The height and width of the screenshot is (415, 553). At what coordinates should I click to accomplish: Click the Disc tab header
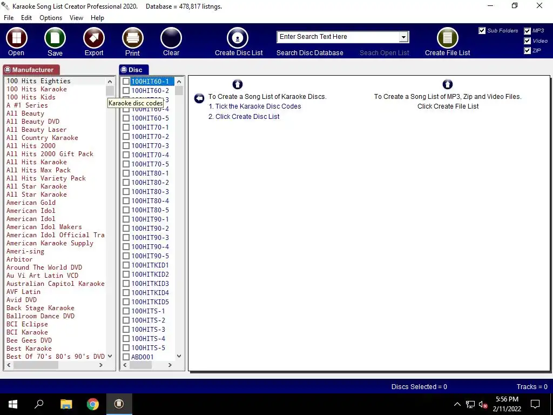click(134, 70)
